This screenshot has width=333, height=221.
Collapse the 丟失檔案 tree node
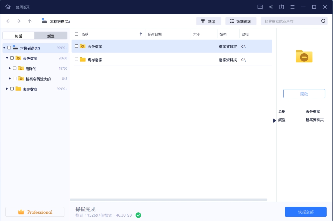point(7,58)
